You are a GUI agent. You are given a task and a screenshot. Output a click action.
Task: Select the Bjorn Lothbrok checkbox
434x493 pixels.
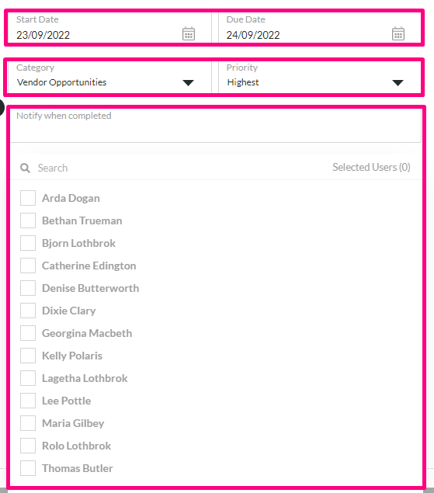pyautogui.click(x=28, y=243)
